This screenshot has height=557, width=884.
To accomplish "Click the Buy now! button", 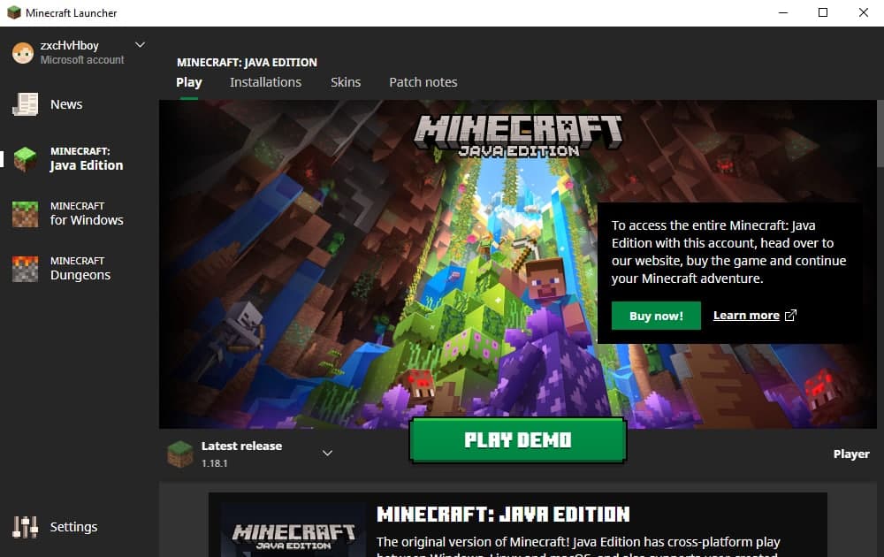I will 656,316.
